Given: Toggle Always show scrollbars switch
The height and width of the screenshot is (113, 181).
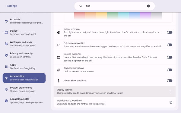Looking at the screenshot, I should (x=170, y=80).
